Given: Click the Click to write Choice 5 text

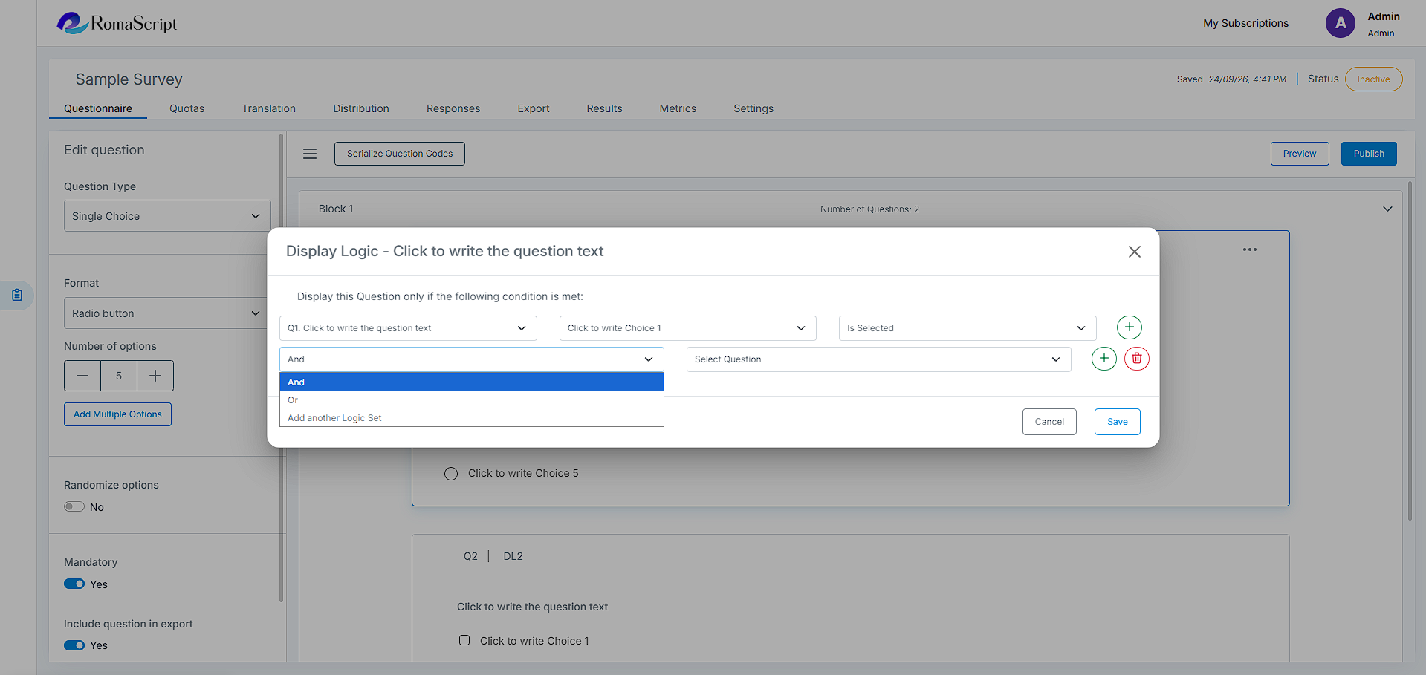Looking at the screenshot, I should 523,474.
